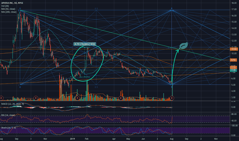The height and width of the screenshot is (141, 239).
Task: Click the May label on time axis
Action: pyautogui.click(x=128, y=139)
